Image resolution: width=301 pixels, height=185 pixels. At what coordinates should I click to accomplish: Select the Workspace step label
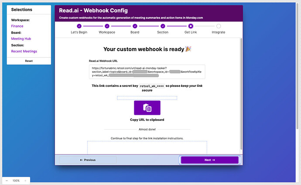(x=107, y=32)
